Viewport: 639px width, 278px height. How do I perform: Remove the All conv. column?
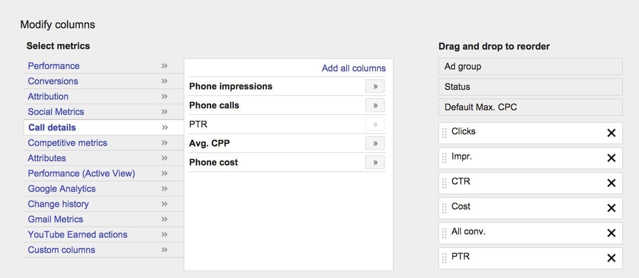[x=611, y=233]
